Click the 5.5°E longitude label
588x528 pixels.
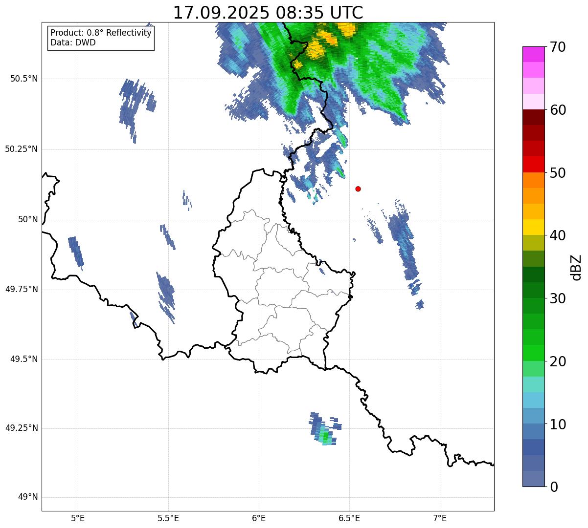tap(168, 518)
